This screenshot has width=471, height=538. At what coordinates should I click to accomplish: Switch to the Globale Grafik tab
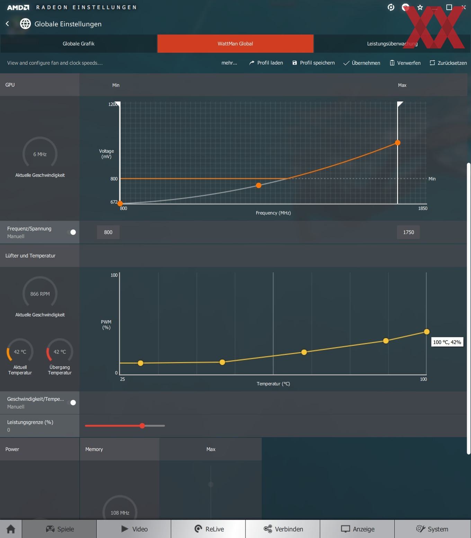[x=79, y=44]
